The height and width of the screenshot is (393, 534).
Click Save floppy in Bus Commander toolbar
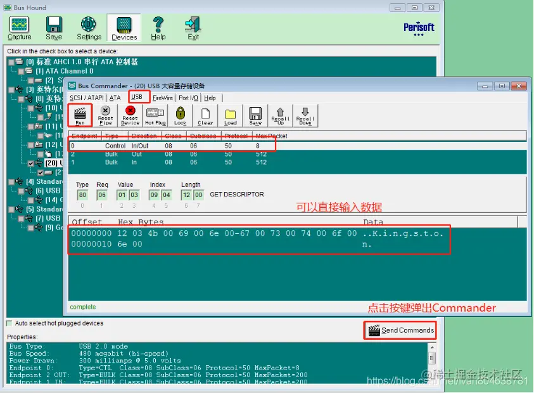pos(255,116)
